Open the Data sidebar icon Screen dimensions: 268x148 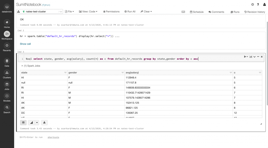pos(7,61)
